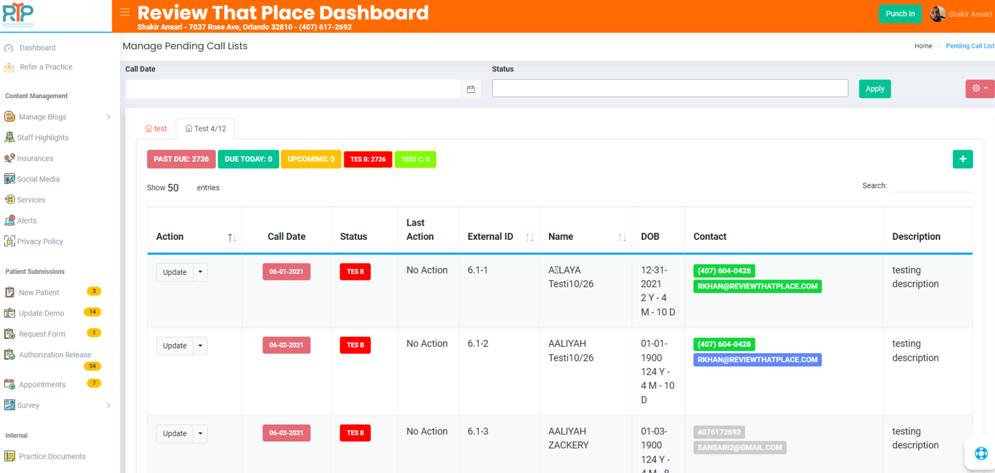Click the Survey icon
995x473 pixels.
pyautogui.click(x=9, y=405)
